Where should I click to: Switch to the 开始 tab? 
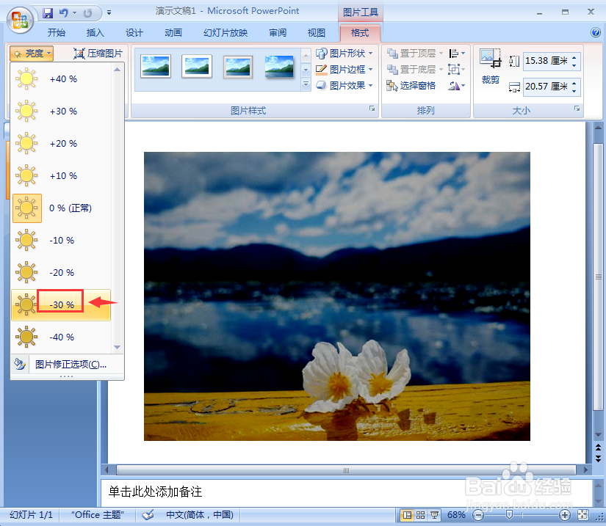pos(56,33)
